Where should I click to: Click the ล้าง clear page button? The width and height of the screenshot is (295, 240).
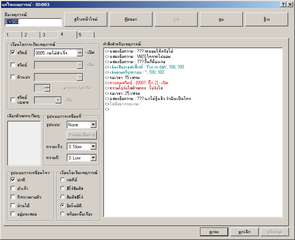pos(267,19)
